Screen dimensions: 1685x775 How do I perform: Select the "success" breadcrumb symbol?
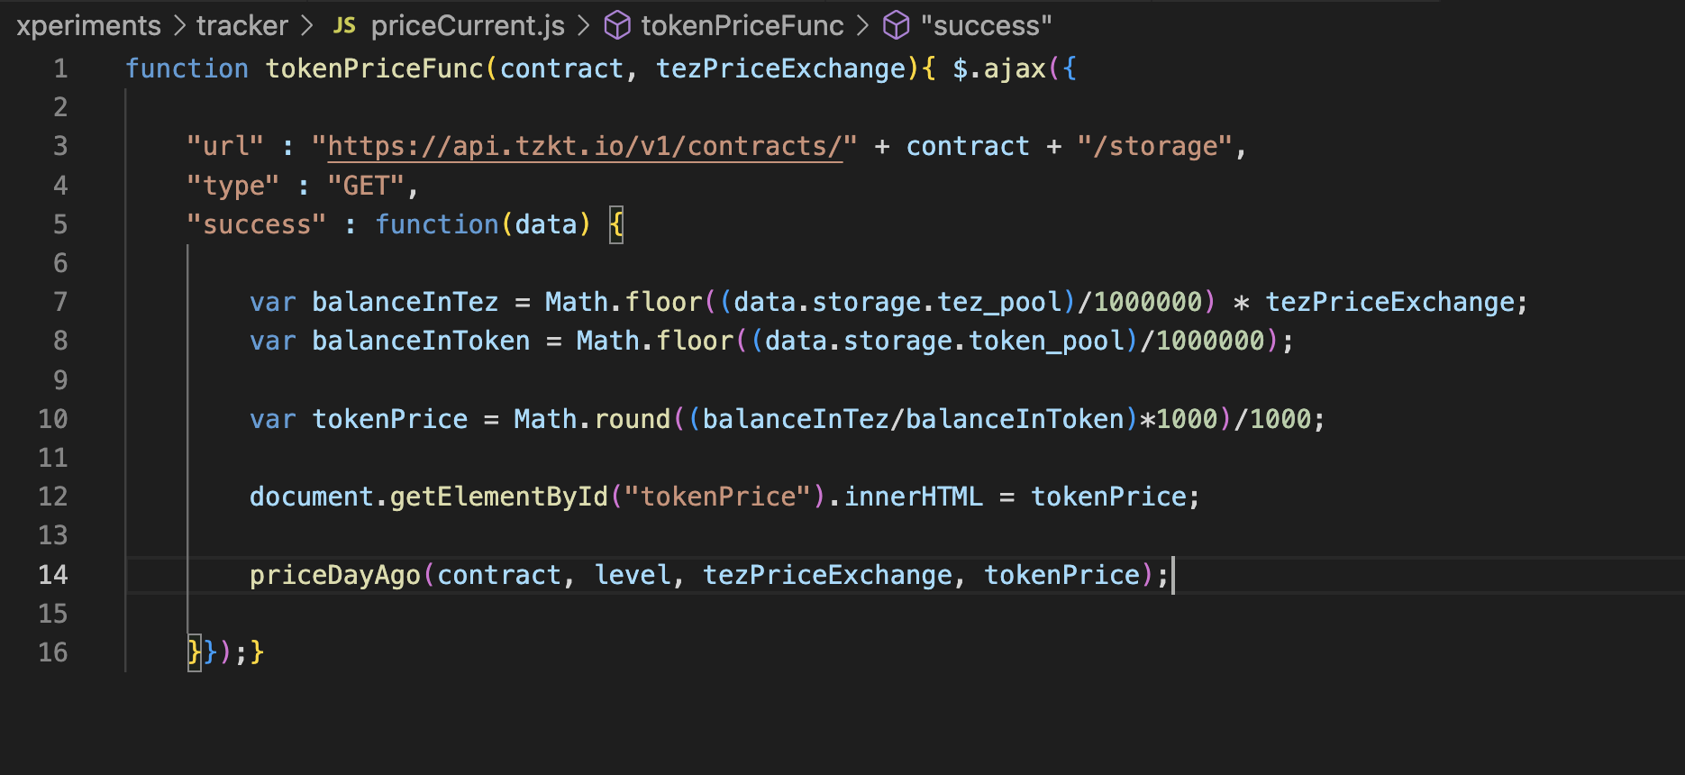point(986,25)
